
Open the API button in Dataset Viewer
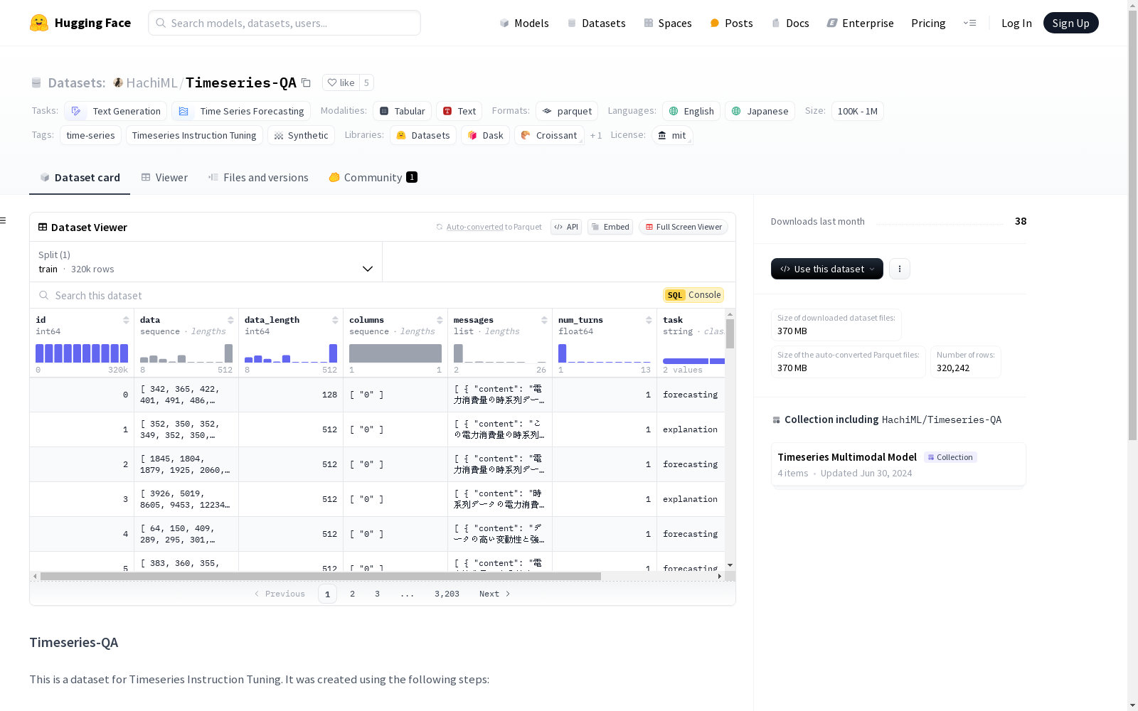click(566, 227)
